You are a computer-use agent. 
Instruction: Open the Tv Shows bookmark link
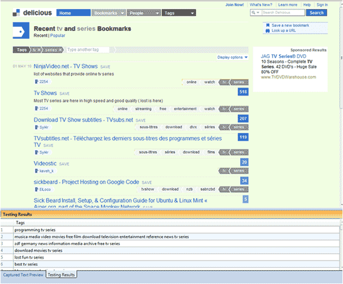[45, 93]
